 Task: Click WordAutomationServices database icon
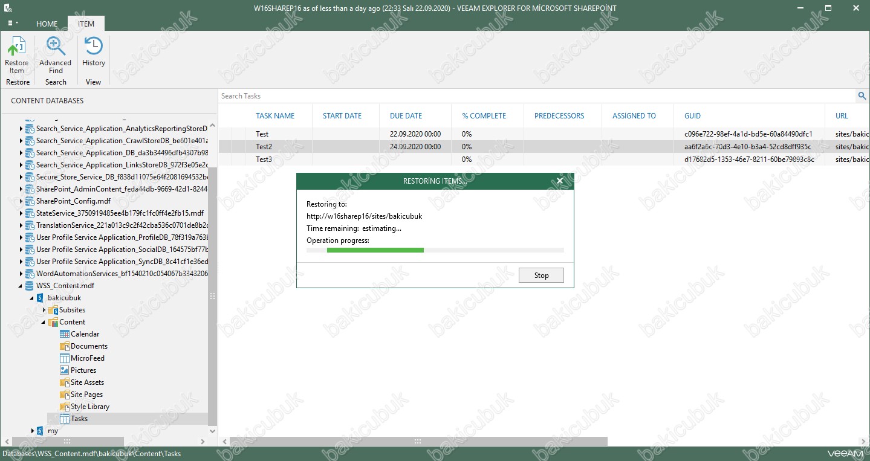[30, 274]
